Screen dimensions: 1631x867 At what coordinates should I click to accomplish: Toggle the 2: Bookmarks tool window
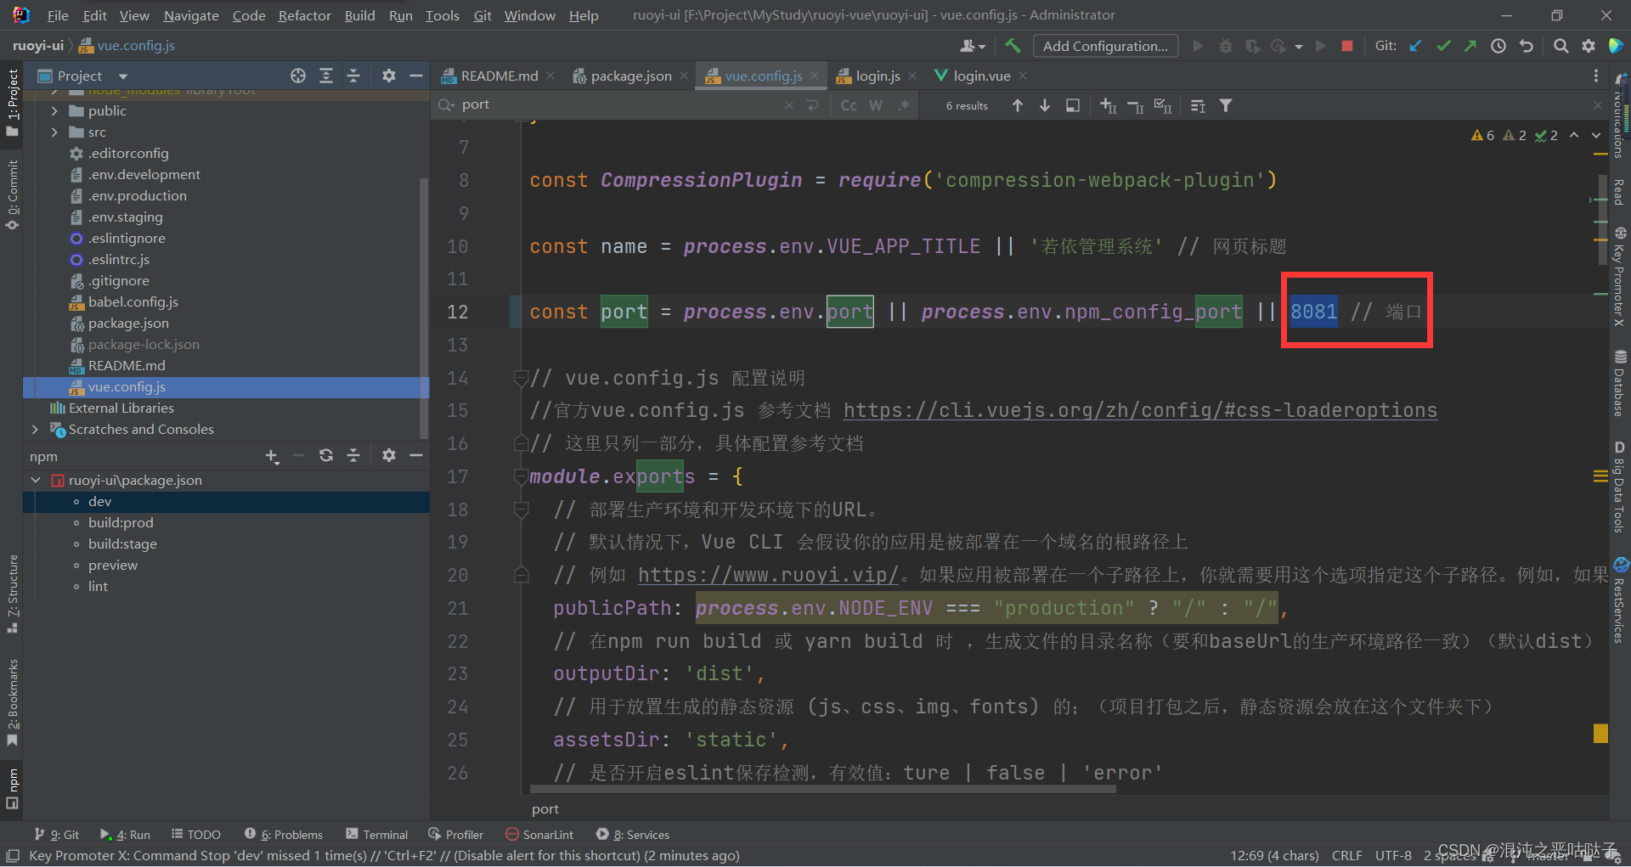click(x=12, y=703)
